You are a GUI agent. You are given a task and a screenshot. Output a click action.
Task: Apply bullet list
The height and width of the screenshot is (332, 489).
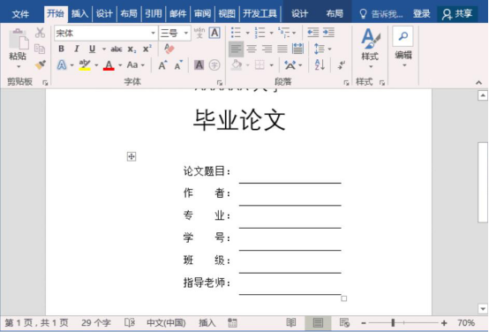pyautogui.click(x=236, y=33)
